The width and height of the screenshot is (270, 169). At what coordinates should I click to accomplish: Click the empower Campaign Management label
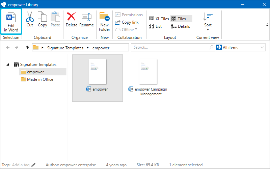151,92
